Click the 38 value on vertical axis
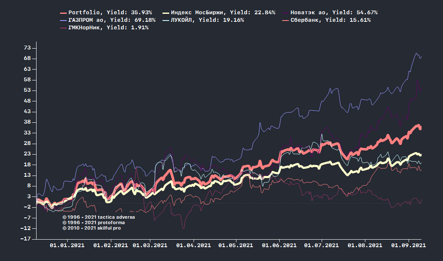Image resolution: width=443 pixels, height=261 pixels. (x=28, y=122)
